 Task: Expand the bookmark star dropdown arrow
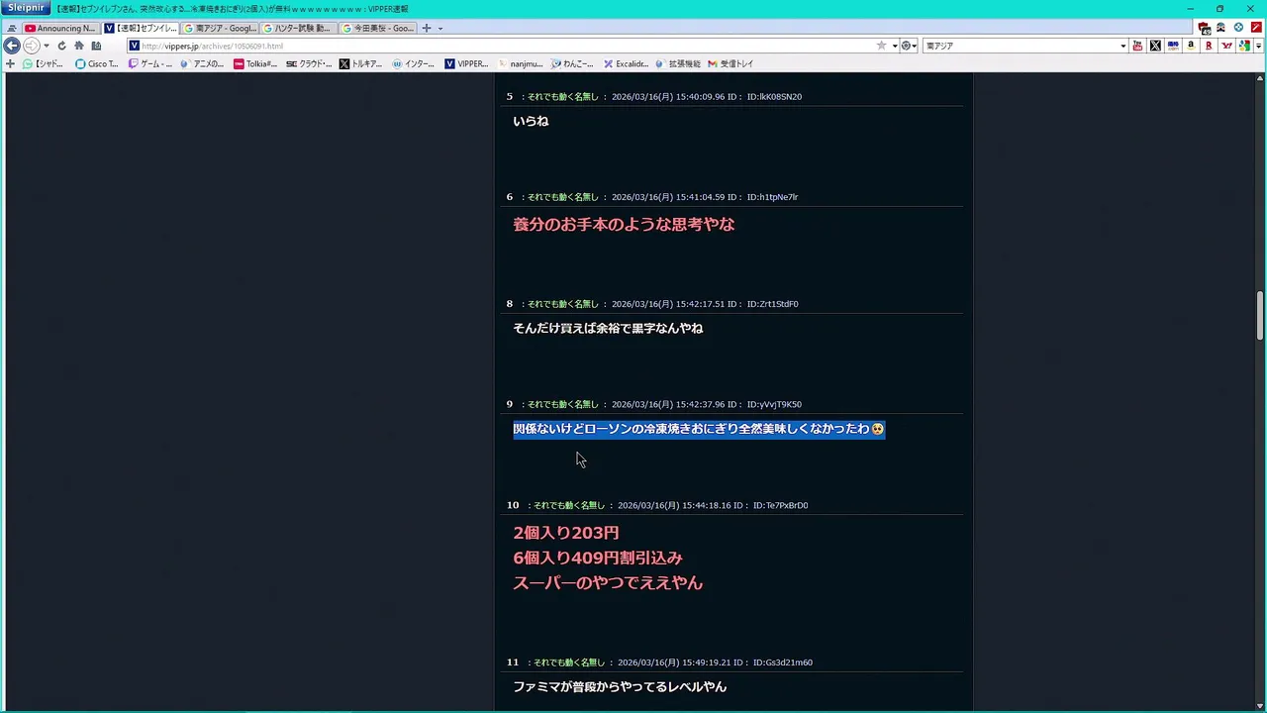895,46
